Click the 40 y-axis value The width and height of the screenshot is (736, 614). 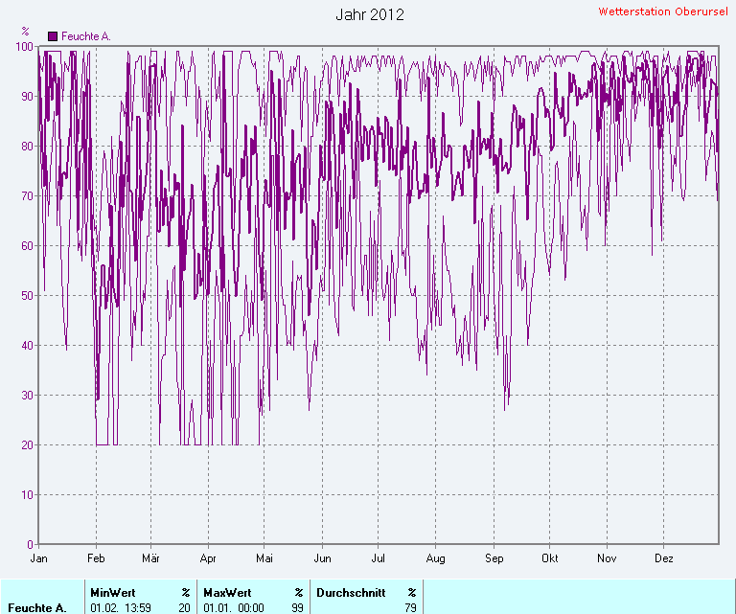point(27,345)
